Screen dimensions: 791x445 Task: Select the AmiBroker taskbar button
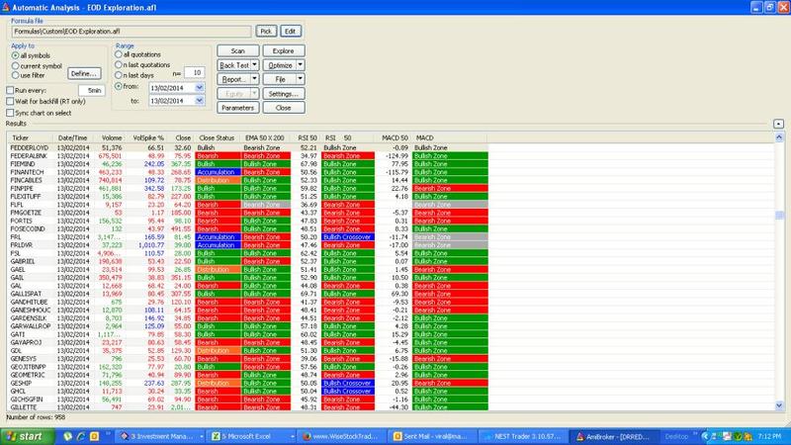click(x=613, y=436)
